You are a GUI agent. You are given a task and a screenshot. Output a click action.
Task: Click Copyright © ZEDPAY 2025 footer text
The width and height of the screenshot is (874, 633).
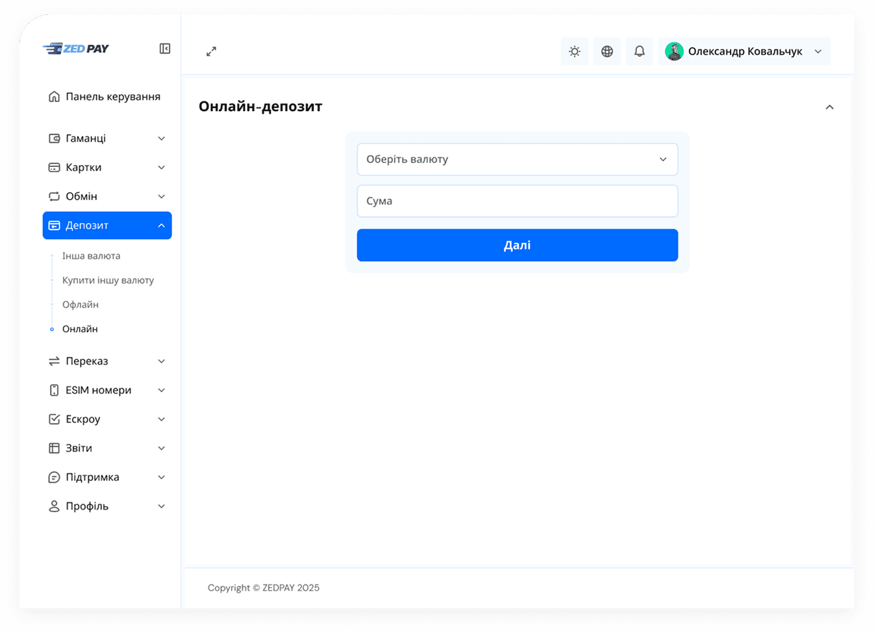[x=264, y=588]
